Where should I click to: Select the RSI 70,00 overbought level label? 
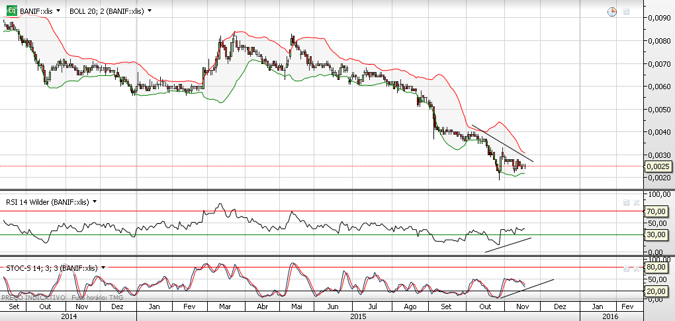[x=657, y=211]
